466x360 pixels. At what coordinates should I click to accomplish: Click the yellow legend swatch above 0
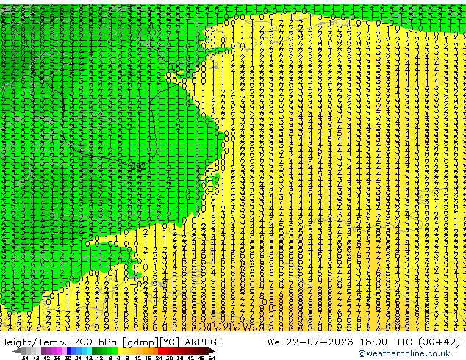coord(120,350)
